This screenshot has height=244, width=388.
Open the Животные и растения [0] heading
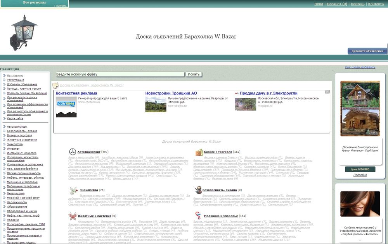pyautogui.click(x=95, y=216)
